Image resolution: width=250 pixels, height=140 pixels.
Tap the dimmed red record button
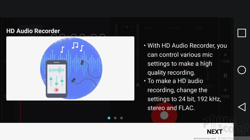(164, 115)
